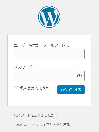Select the blue W emblem at the top
The image size is (99, 132).
click(49, 17)
